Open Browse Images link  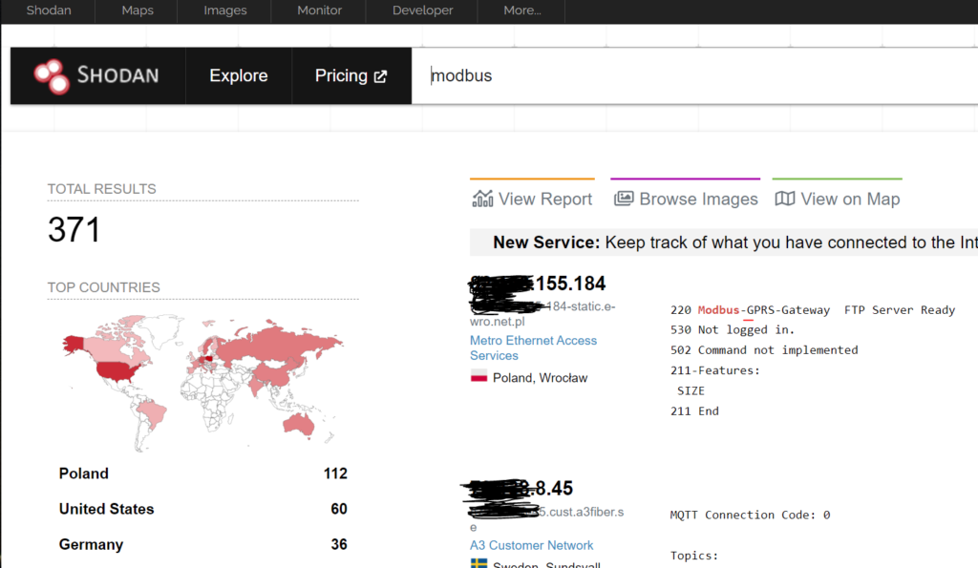[x=686, y=199]
